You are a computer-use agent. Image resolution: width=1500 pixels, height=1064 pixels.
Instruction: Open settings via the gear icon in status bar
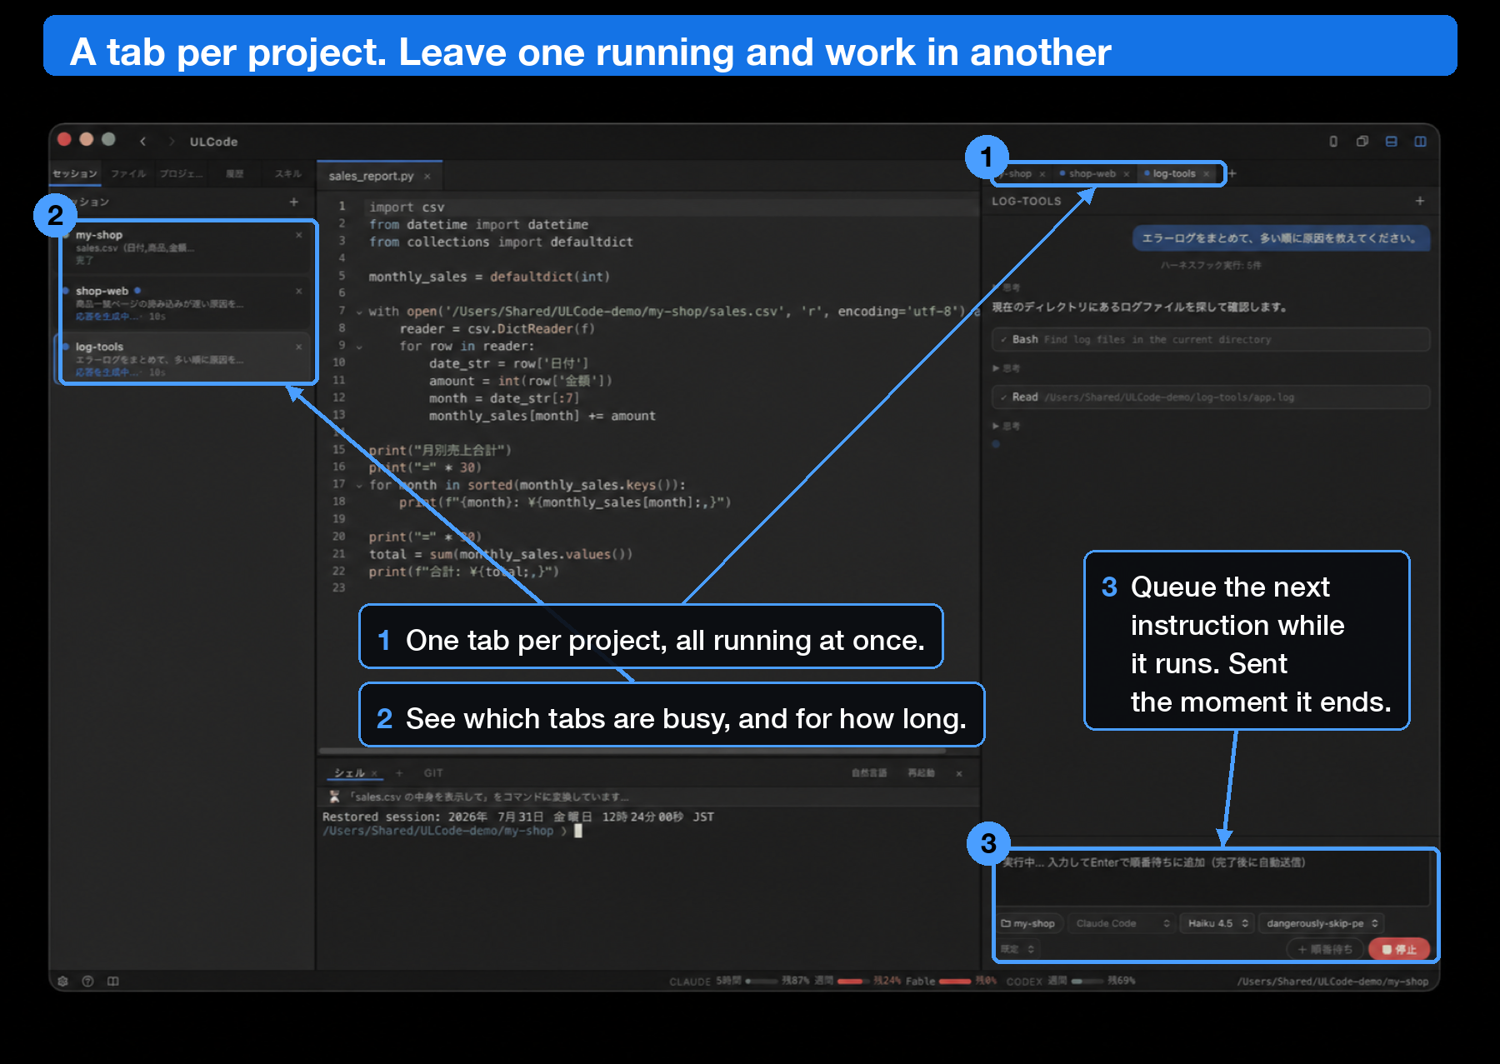(62, 982)
